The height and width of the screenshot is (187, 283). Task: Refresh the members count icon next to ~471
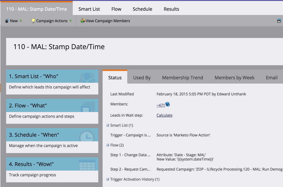click(x=168, y=104)
